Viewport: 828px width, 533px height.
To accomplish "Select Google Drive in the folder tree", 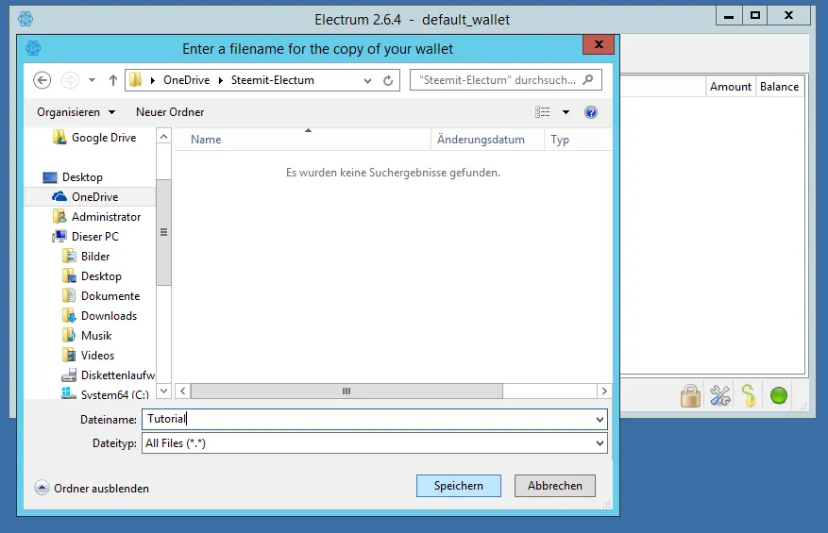I will pos(104,137).
